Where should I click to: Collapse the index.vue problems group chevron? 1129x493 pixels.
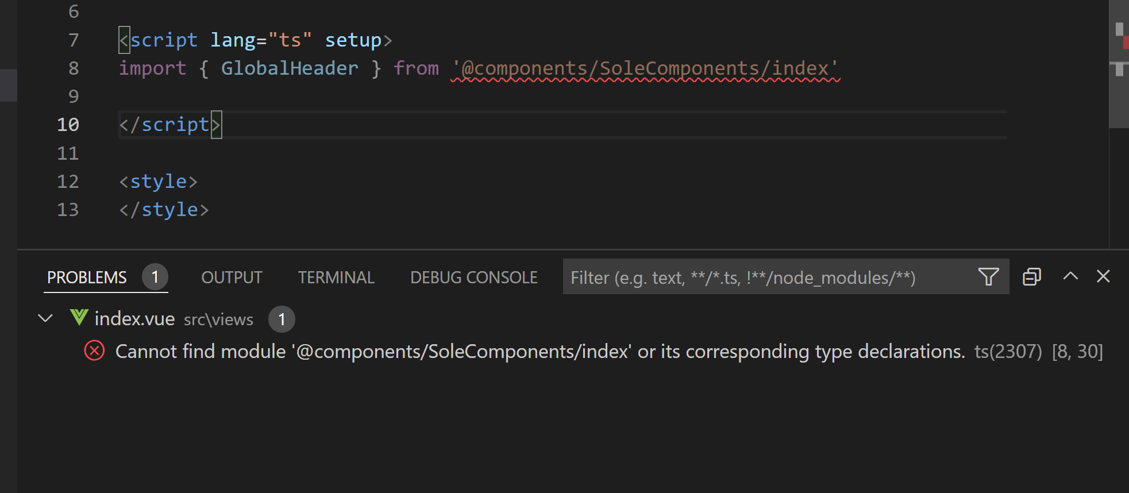[x=45, y=318]
